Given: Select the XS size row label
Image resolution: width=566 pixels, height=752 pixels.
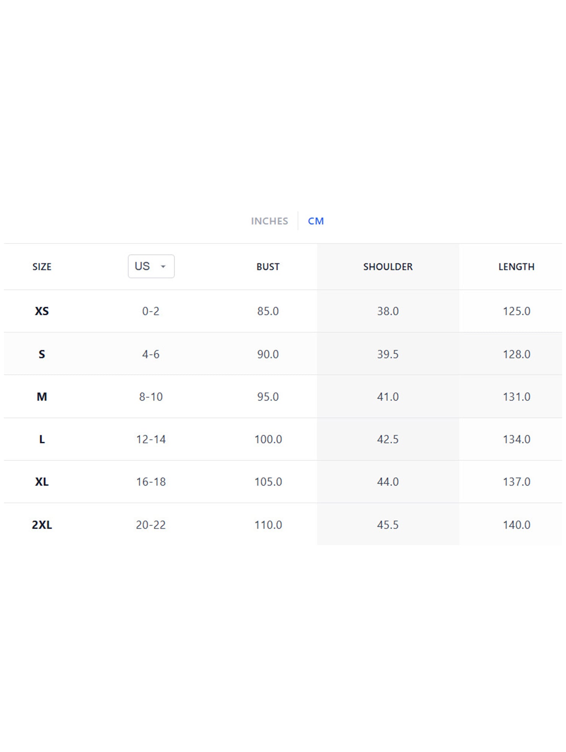Looking at the screenshot, I should [42, 311].
